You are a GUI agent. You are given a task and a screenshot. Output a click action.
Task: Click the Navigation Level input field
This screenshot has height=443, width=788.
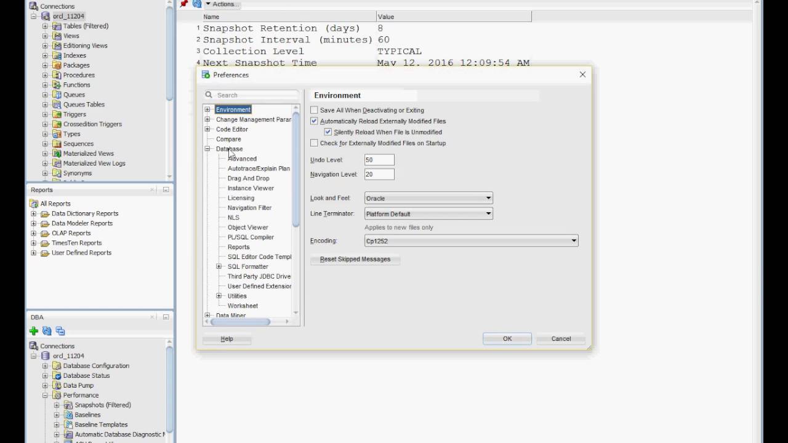[x=379, y=174]
